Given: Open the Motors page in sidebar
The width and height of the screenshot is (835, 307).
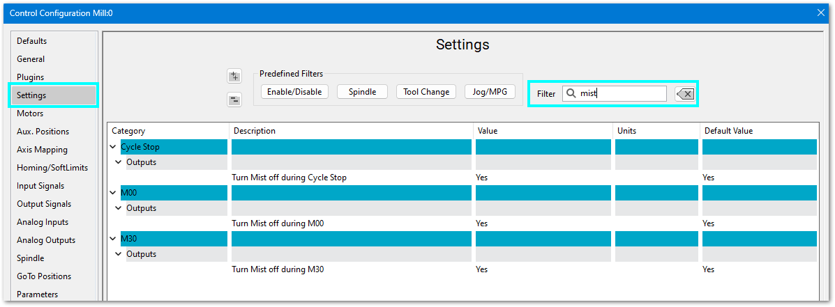Looking at the screenshot, I should (30, 113).
